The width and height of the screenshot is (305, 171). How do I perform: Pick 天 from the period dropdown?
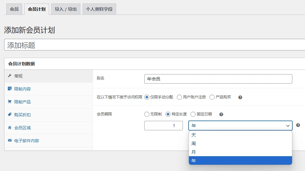(240, 135)
